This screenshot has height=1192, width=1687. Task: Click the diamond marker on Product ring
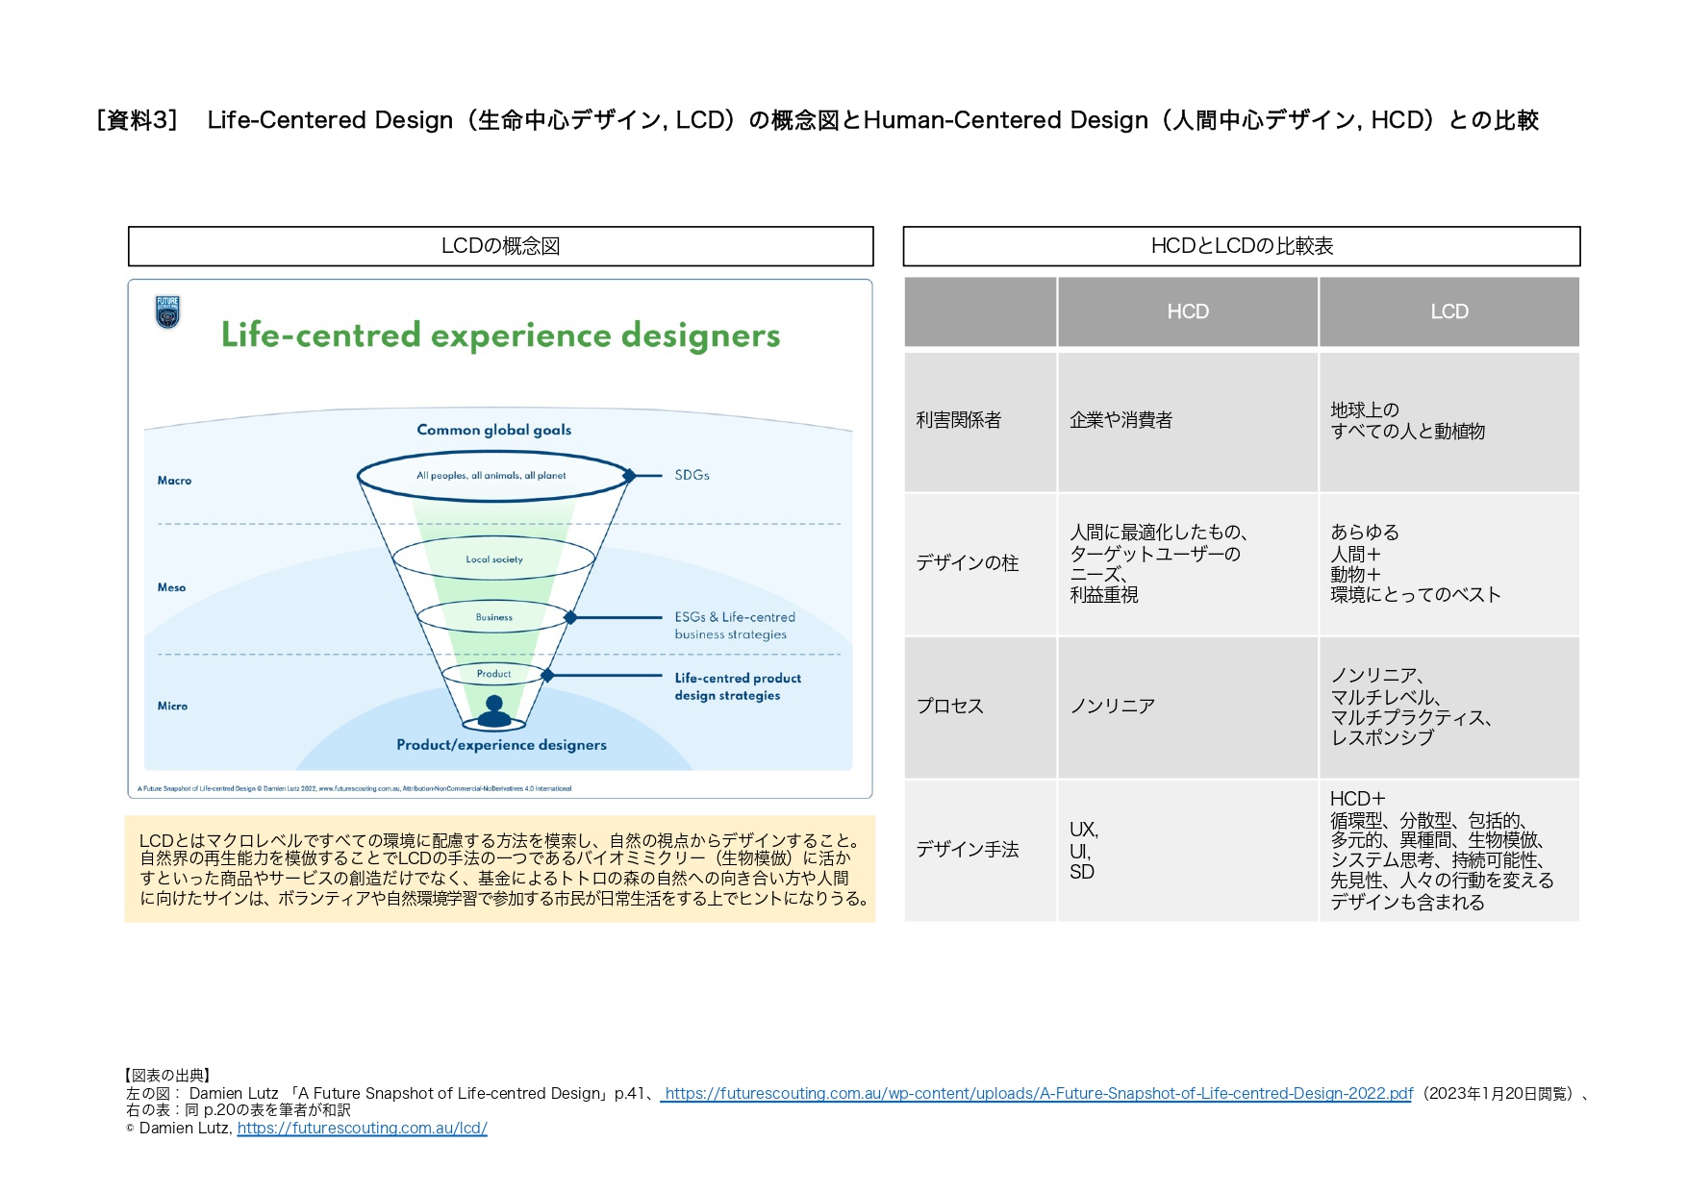coord(547,676)
